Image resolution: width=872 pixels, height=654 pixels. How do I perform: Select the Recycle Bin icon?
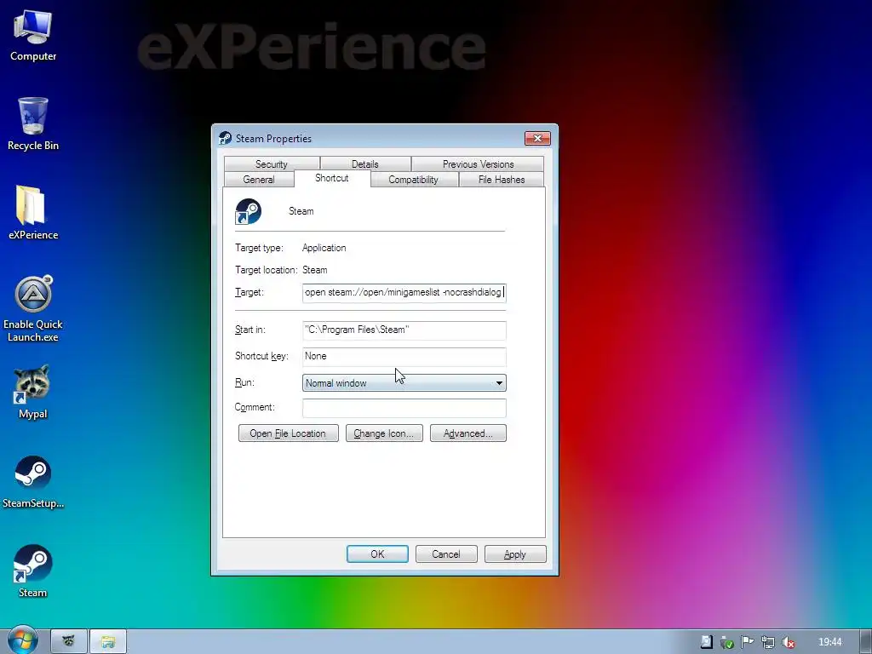tap(33, 123)
